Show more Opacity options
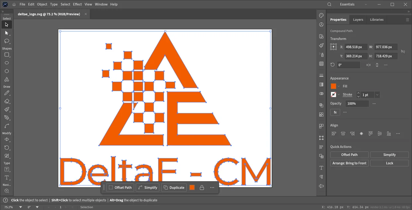Image resolution: width=412 pixels, height=210 pixels. pos(374,104)
